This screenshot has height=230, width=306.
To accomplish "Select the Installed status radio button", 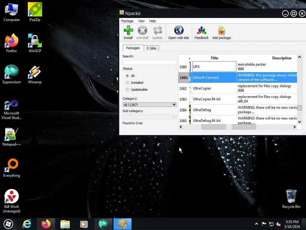I will point(127,83).
